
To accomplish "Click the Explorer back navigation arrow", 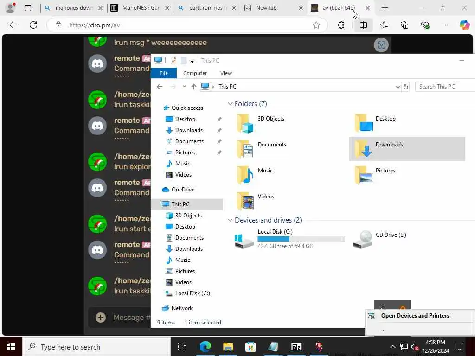I will [160, 87].
